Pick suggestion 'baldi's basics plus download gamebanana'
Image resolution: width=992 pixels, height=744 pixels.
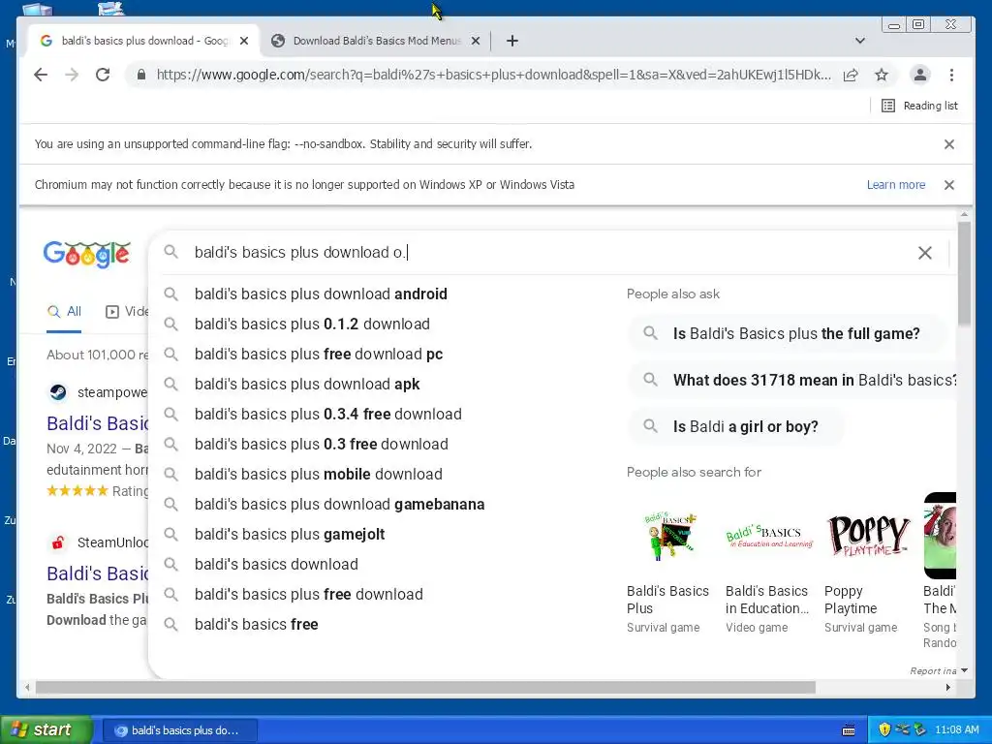[x=339, y=504]
